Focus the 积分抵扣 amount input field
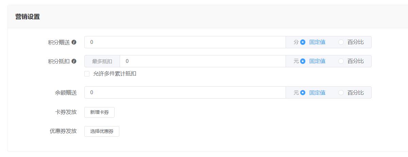Screen dimensions: 408x157 click(x=203, y=61)
